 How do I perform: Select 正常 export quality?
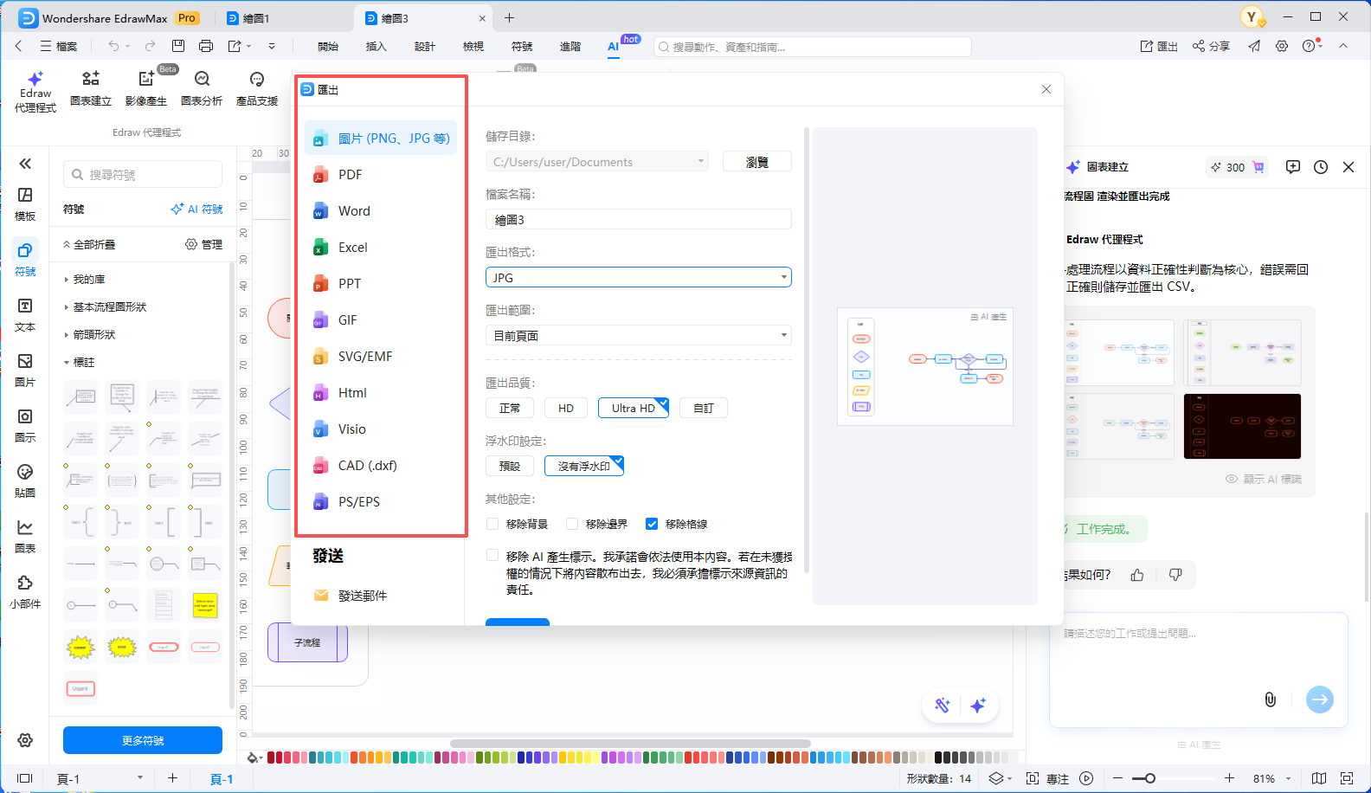(510, 408)
